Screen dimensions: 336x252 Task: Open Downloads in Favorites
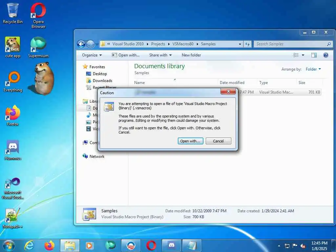[102, 81]
